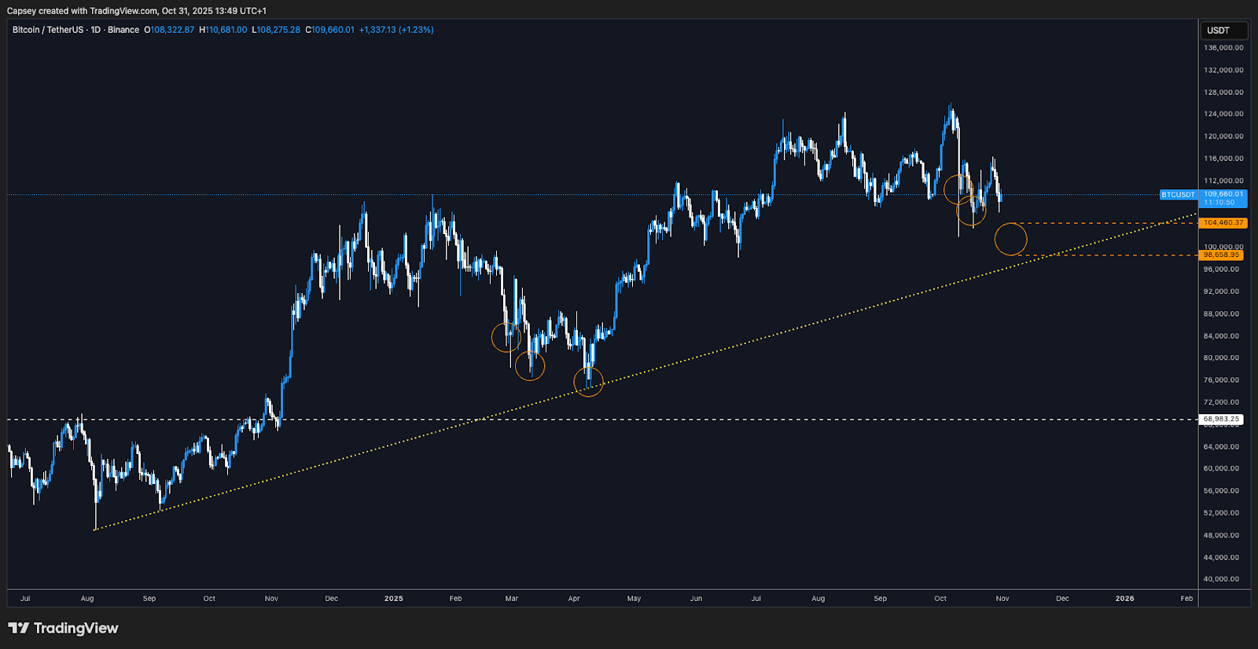
Task: Click the 40,000.00 price axis label
Action: tap(1221, 580)
